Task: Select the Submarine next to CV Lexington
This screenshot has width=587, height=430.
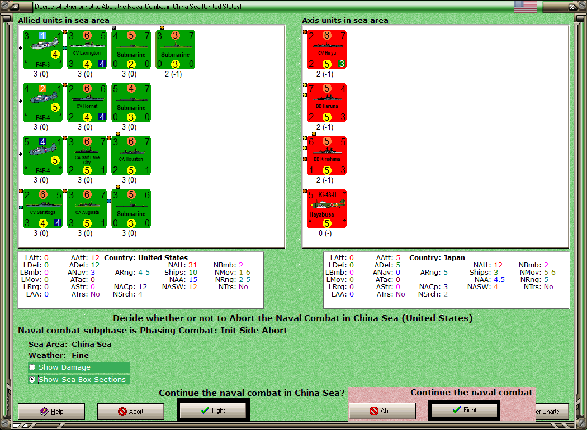Action: pyautogui.click(x=131, y=49)
